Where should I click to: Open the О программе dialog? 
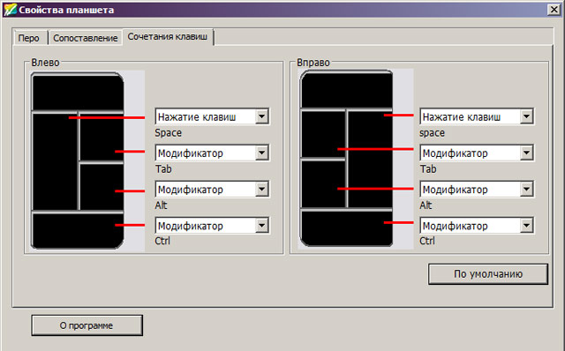(87, 325)
